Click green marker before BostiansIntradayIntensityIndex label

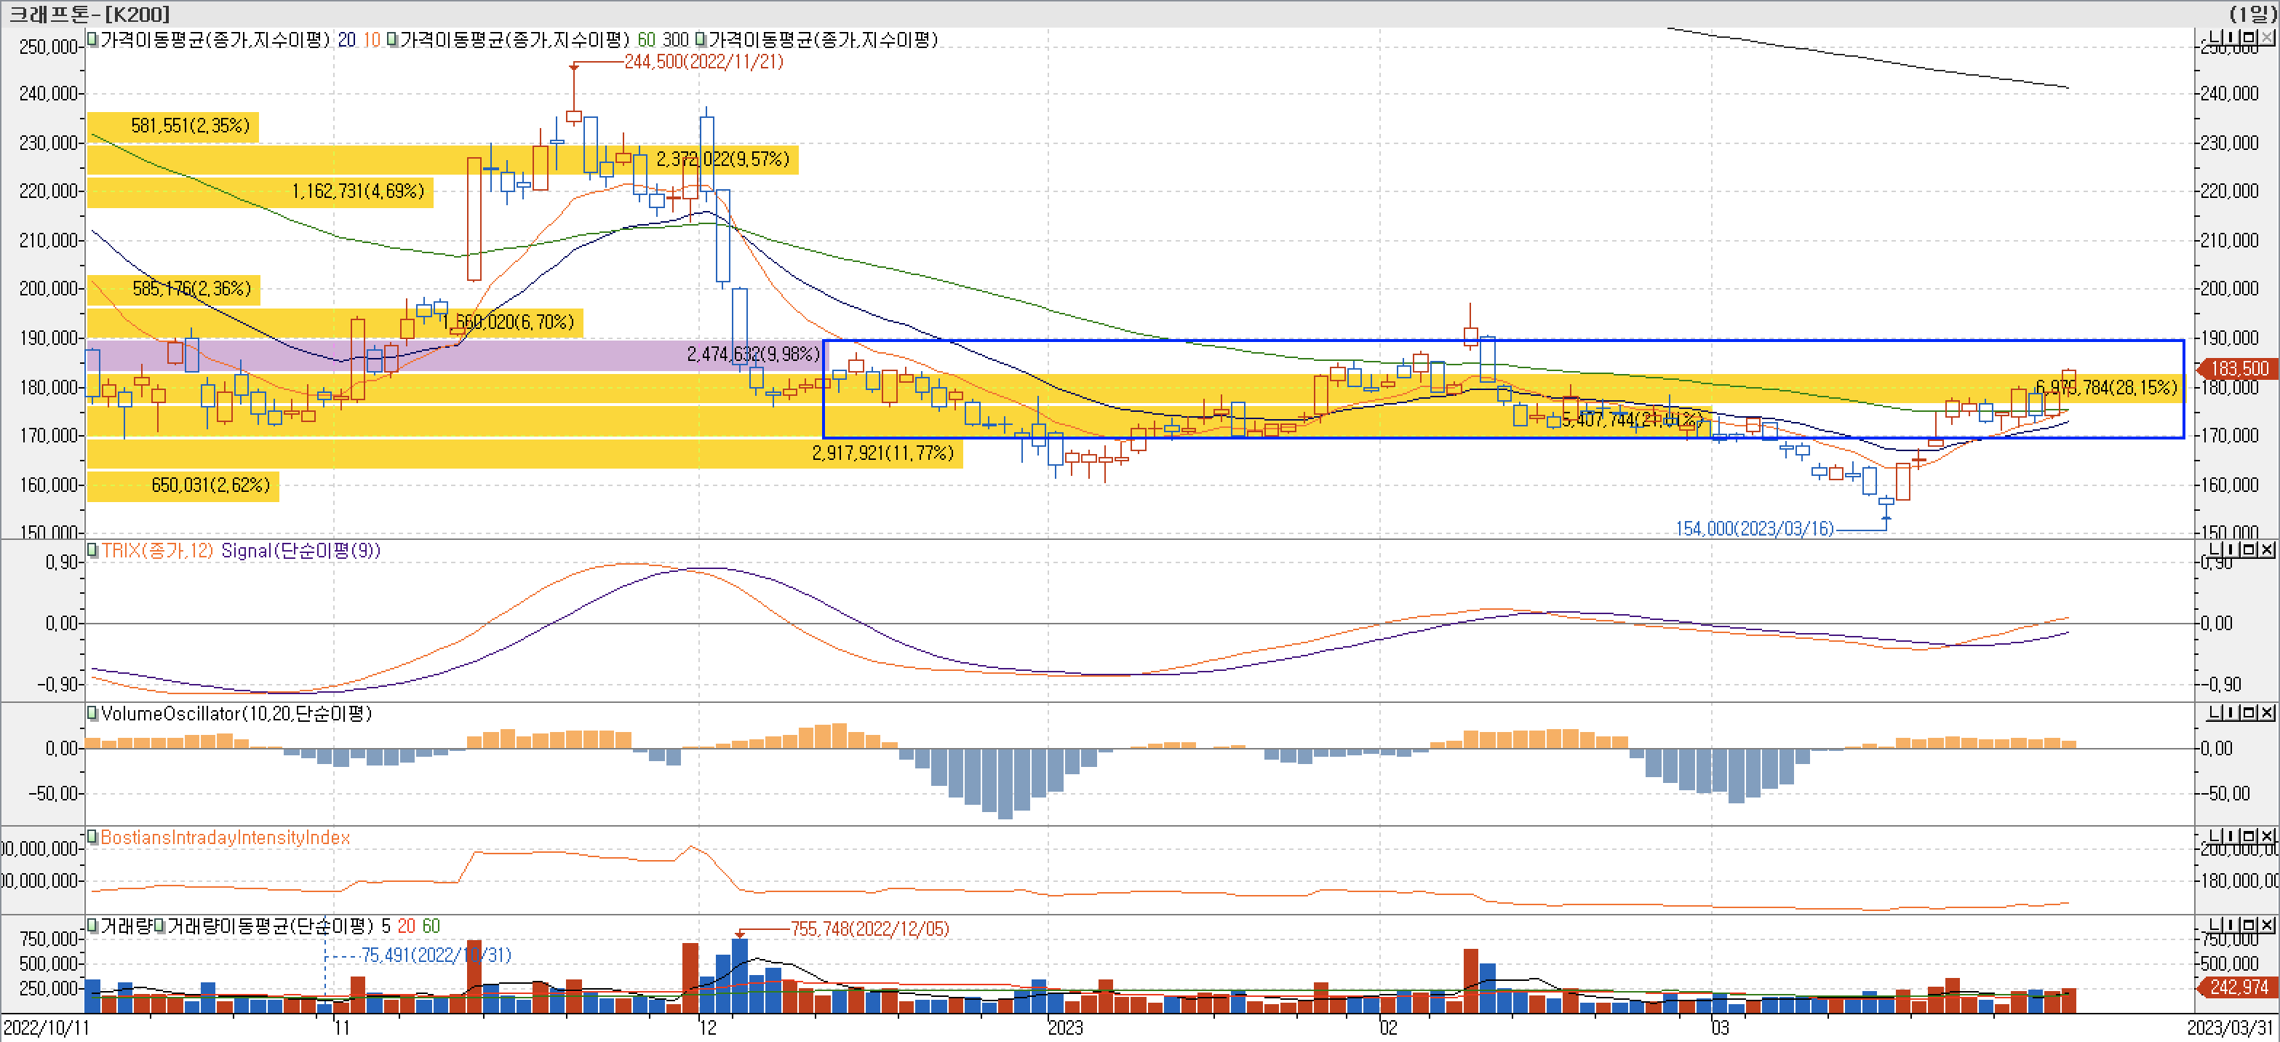pos(92,837)
